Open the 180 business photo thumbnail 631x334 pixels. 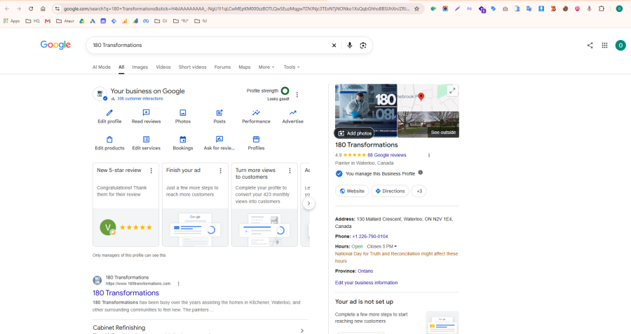(x=366, y=110)
